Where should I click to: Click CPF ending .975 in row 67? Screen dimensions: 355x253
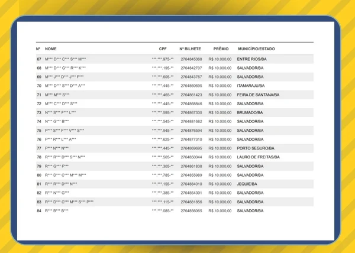point(163,59)
